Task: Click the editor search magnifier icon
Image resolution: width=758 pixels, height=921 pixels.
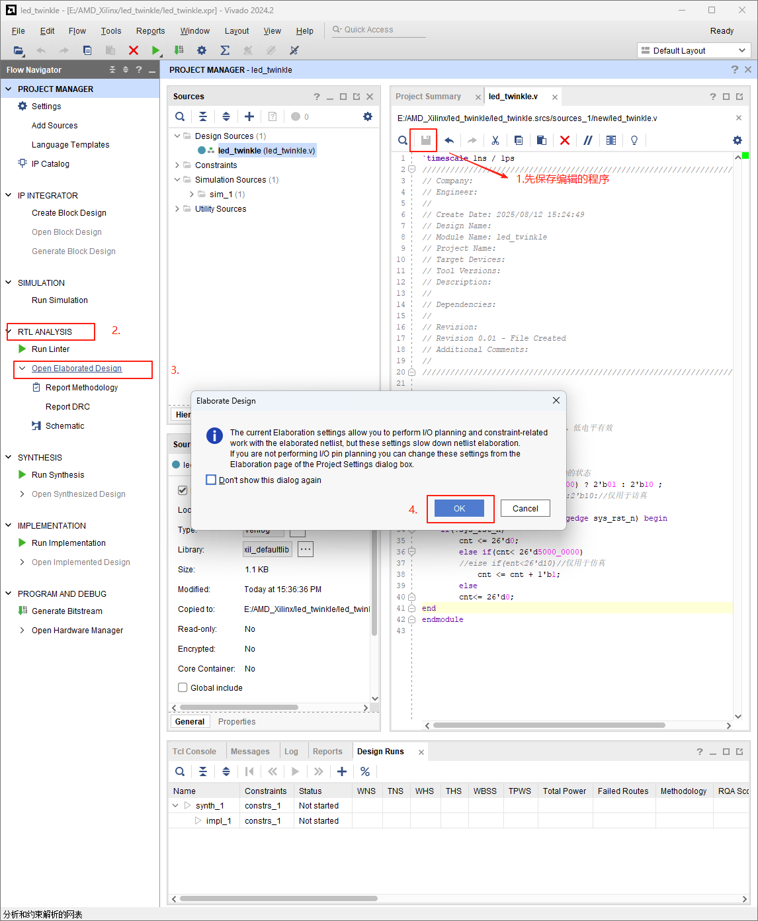Action: [x=403, y=140]
